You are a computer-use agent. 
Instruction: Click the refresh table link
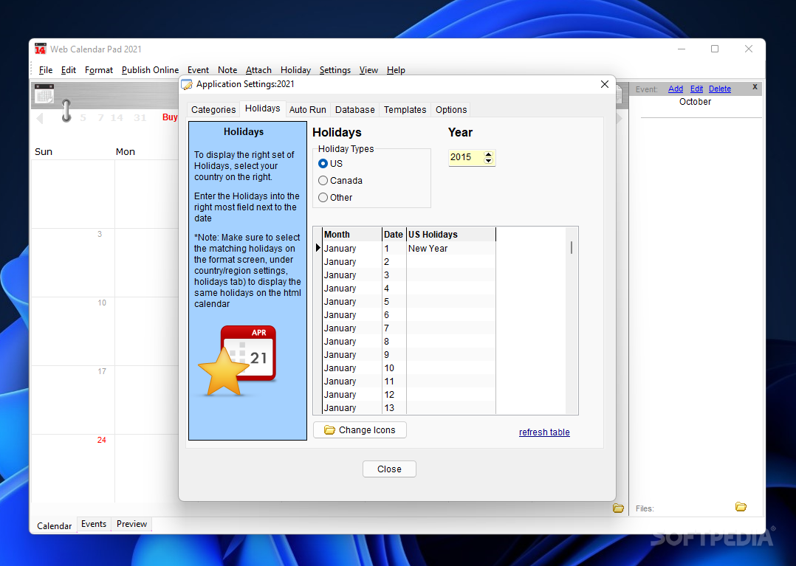[544, 432]
